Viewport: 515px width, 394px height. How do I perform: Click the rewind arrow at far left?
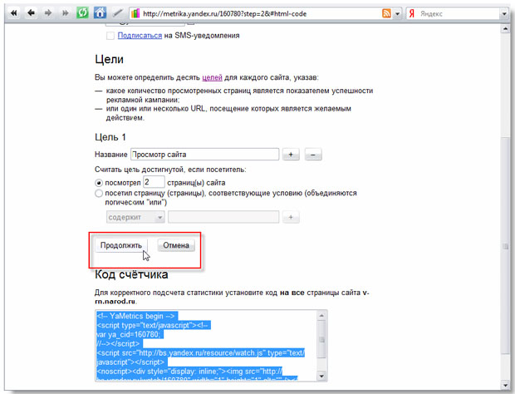13,14
